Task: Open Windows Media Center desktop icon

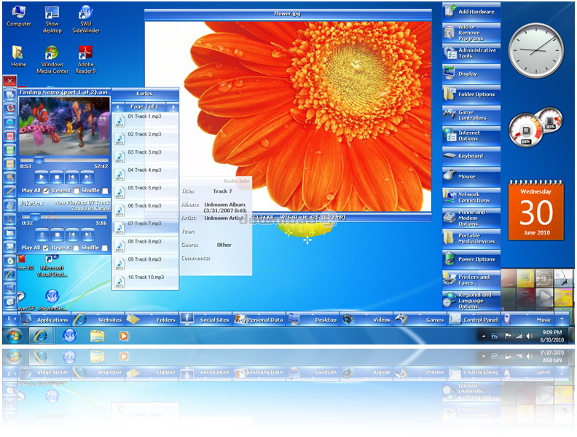Action: [x=52, y=55]
